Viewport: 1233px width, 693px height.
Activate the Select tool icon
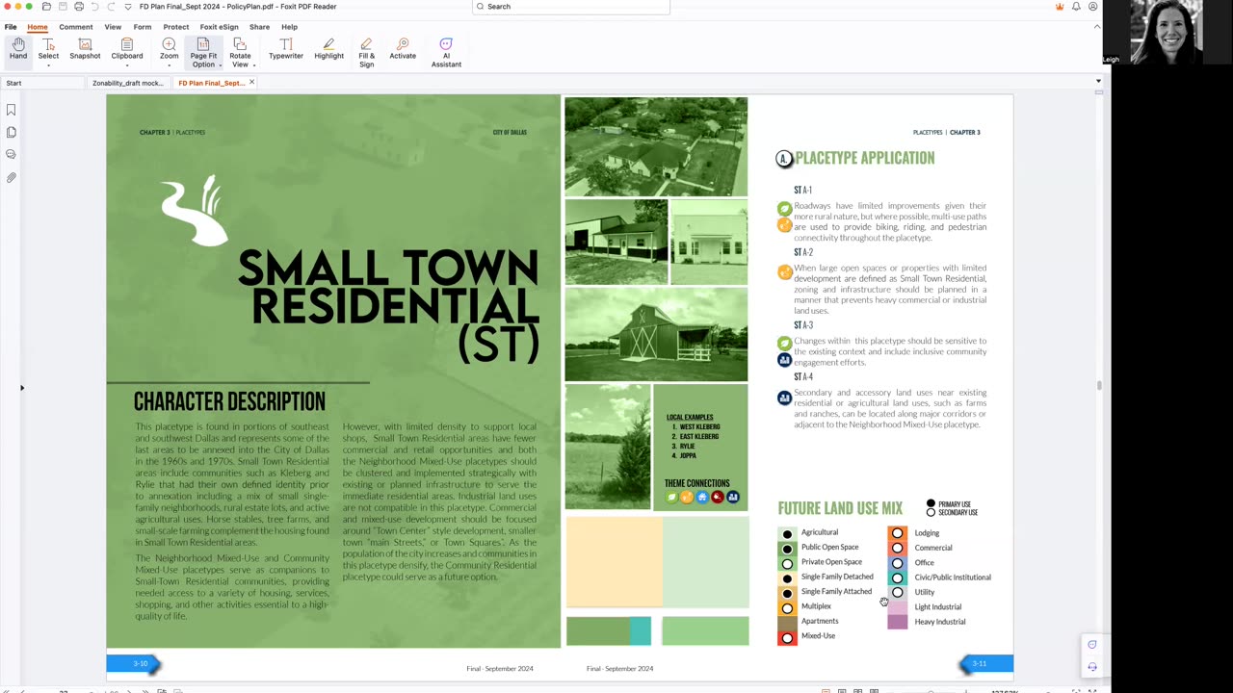tap(48, 44)
